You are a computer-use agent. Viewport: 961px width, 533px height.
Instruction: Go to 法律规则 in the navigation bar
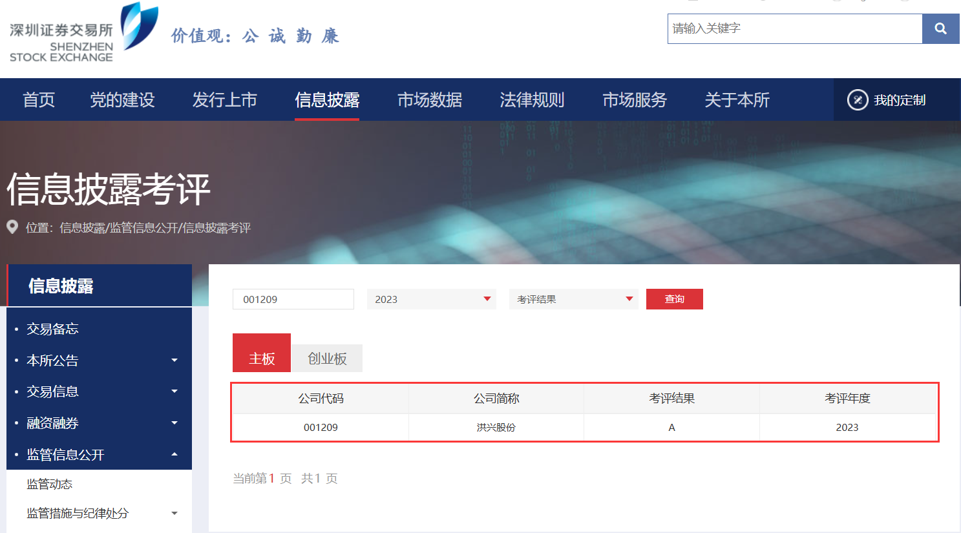tap(532, 100)
